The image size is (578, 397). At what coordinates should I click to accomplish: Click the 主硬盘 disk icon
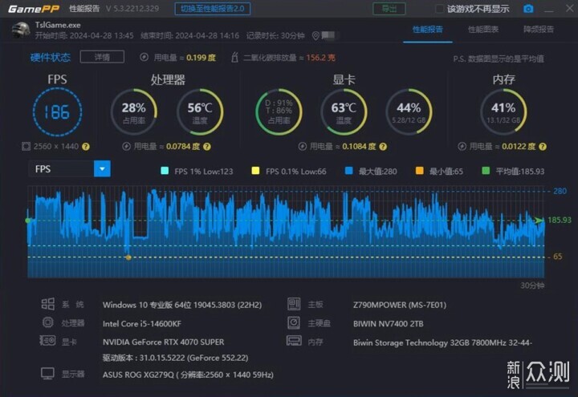(294, 322)
